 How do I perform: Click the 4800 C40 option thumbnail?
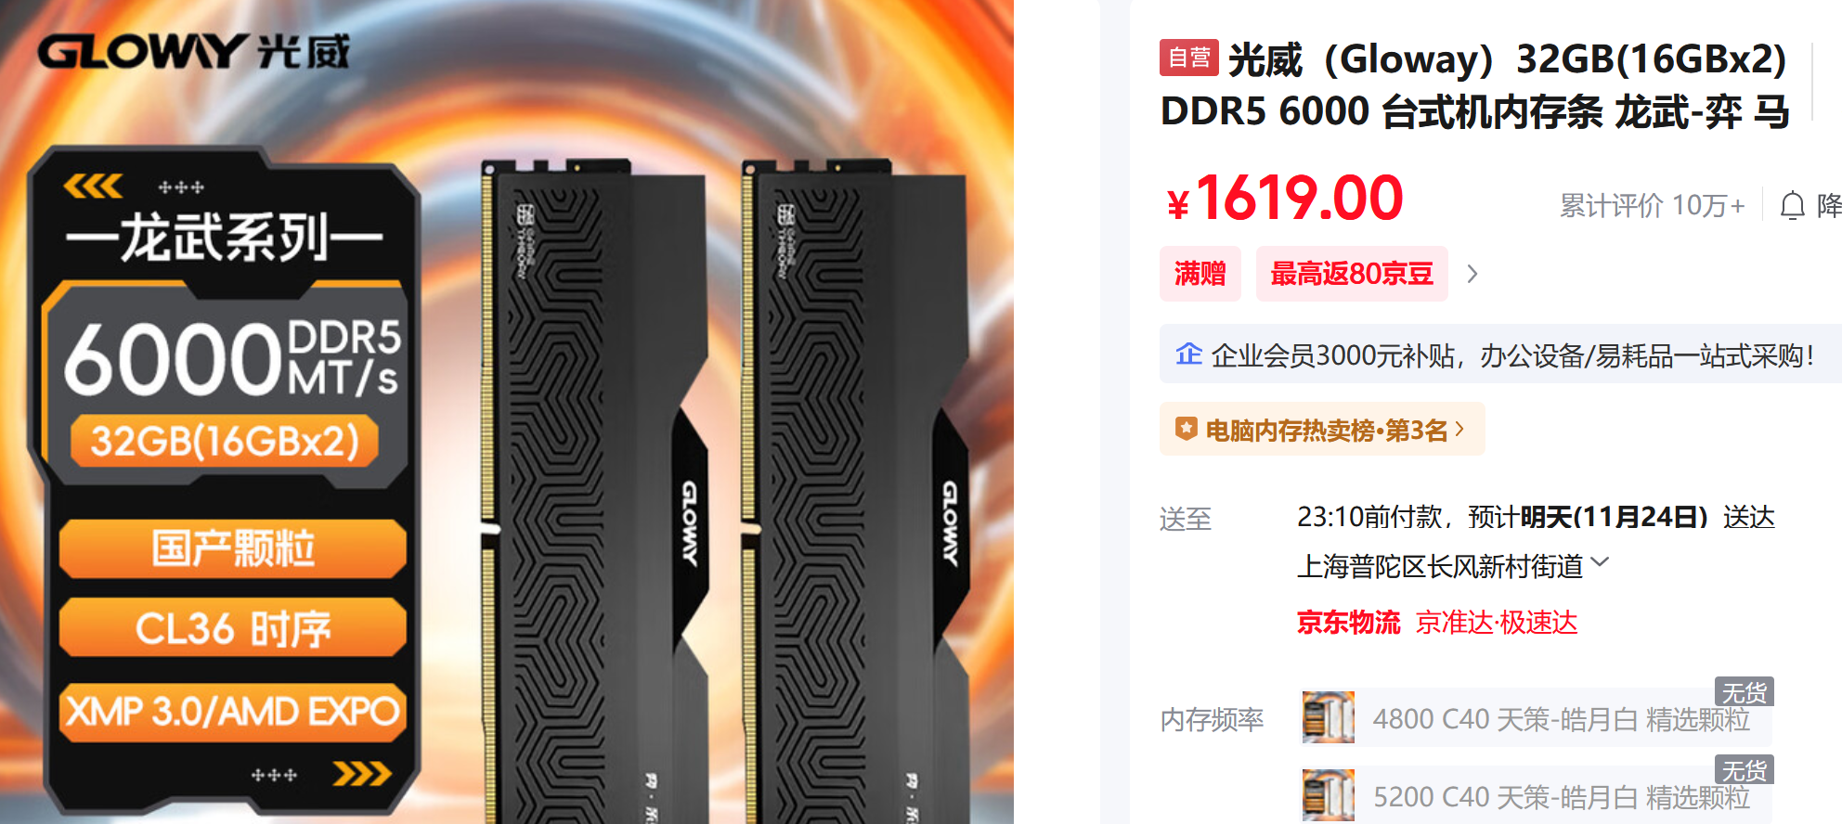[x=1328, y=717]
